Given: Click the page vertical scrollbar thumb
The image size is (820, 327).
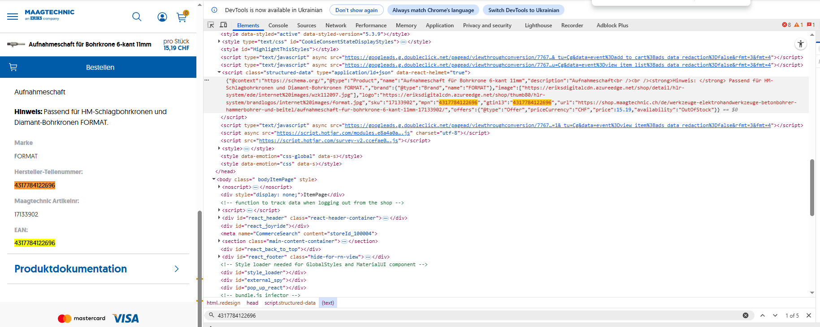Looking at the screenshot, I should tap(200, 268).
